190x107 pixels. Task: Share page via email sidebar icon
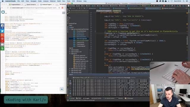pos(2,44)
